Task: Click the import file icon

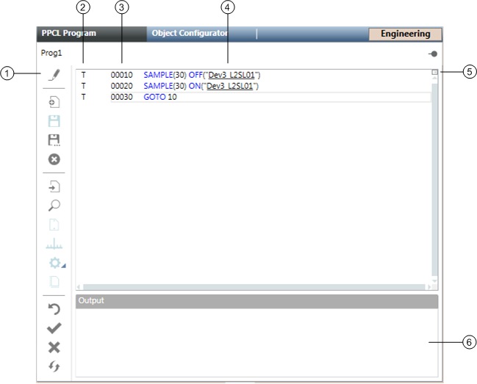Action: [x=54, y=187]
